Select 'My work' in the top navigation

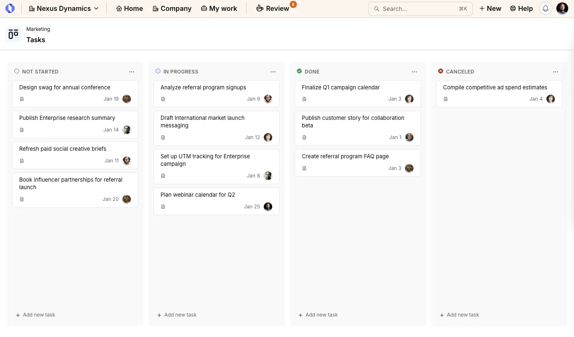(x=219, y=8)
